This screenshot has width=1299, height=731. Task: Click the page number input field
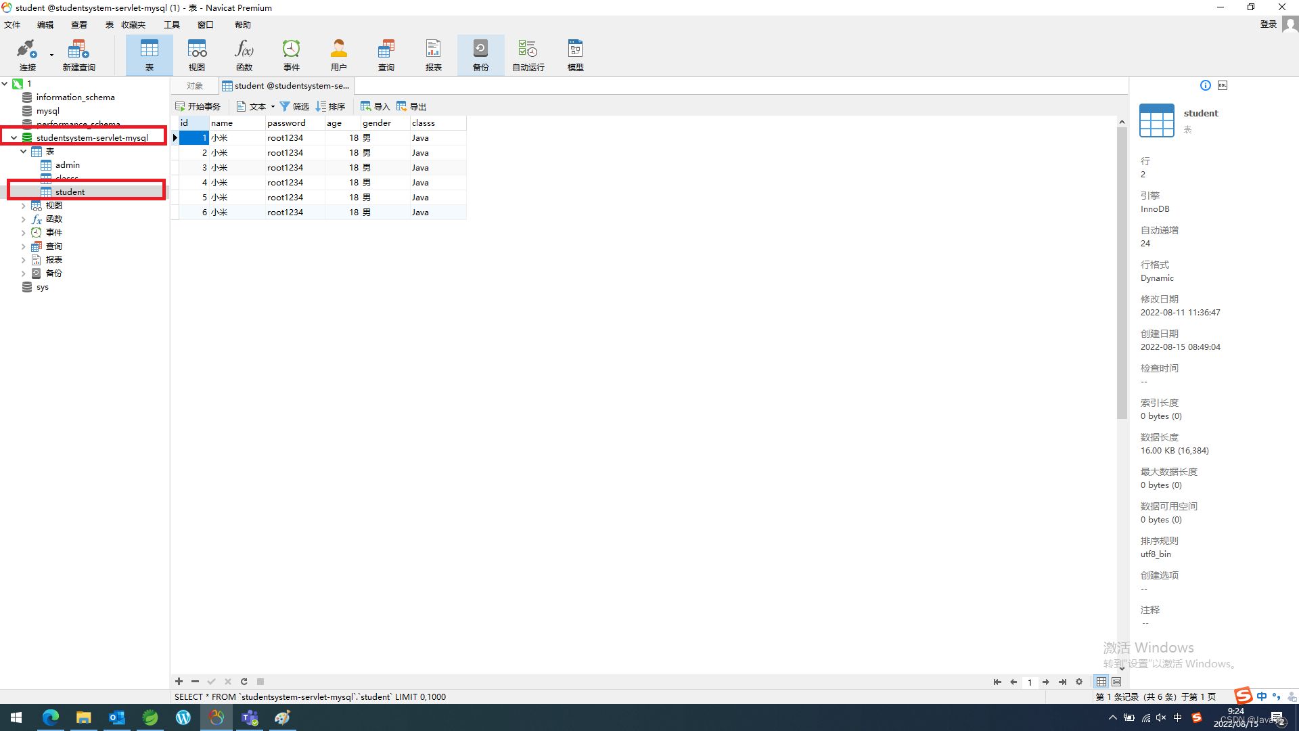pos(1030,682)
